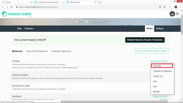This screenshot has width=183, height=103.
Task: Expand the Rewards dropdown
Action: [30, 29]
